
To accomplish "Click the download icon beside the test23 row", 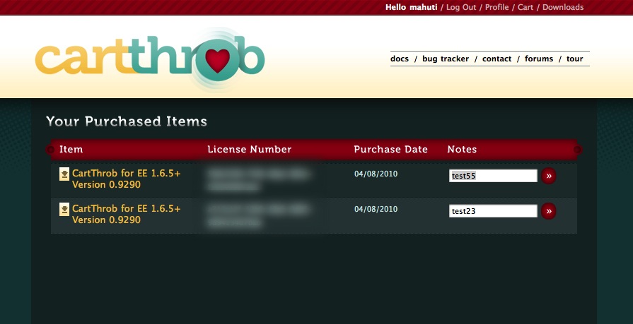I will 64,210.
